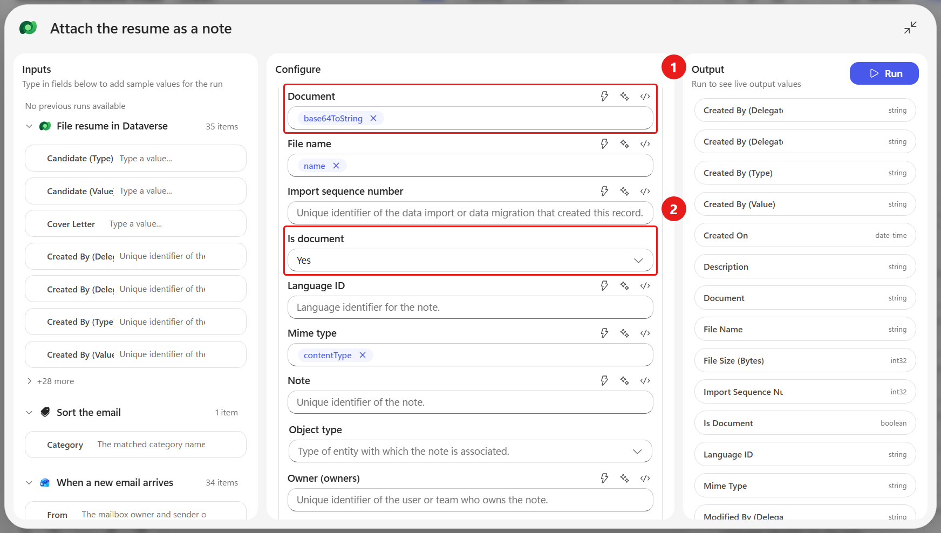Remove the name token from File name
941x533 pixels.
[x=336, y=166]
